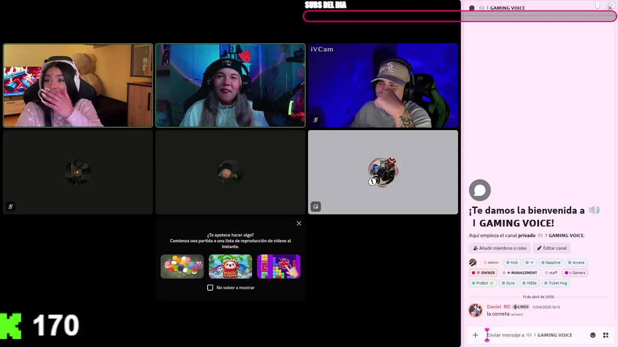Click the message timestamp 11/04/2025 16:13
The width and height of the screenshot is (618, 347).
point(546,307)
